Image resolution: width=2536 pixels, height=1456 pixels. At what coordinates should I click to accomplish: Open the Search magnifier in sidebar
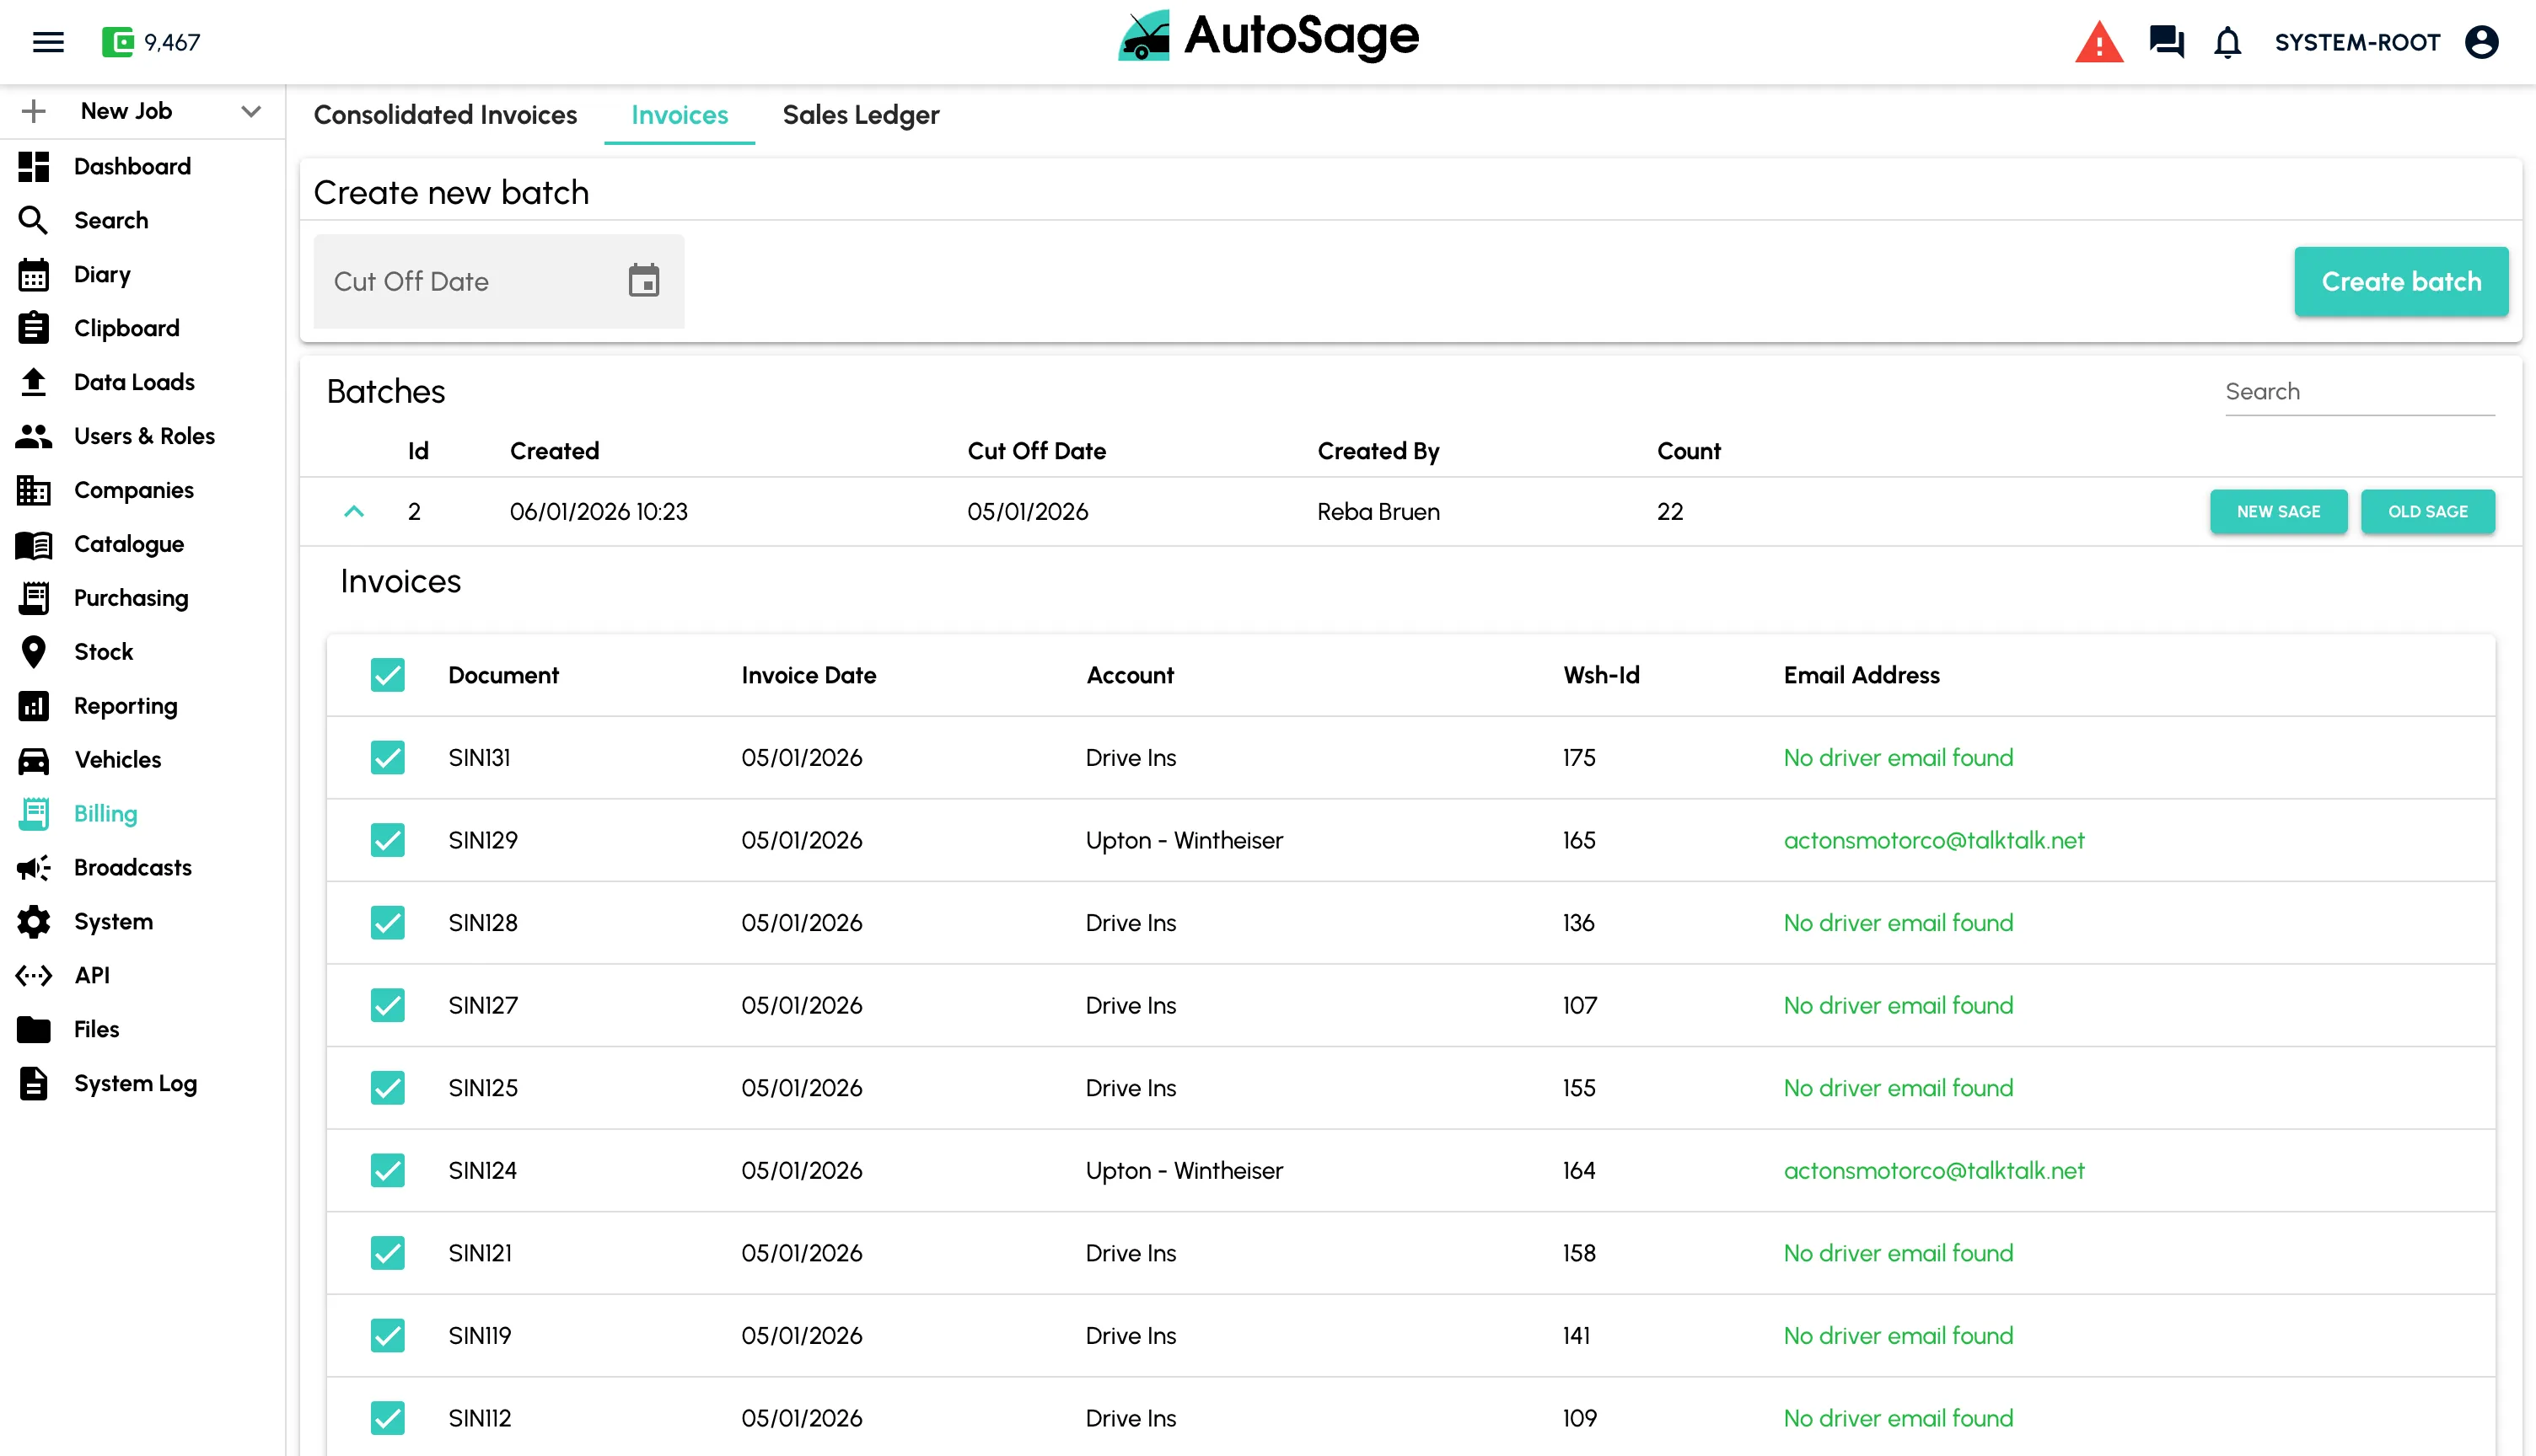coord(34,220)
